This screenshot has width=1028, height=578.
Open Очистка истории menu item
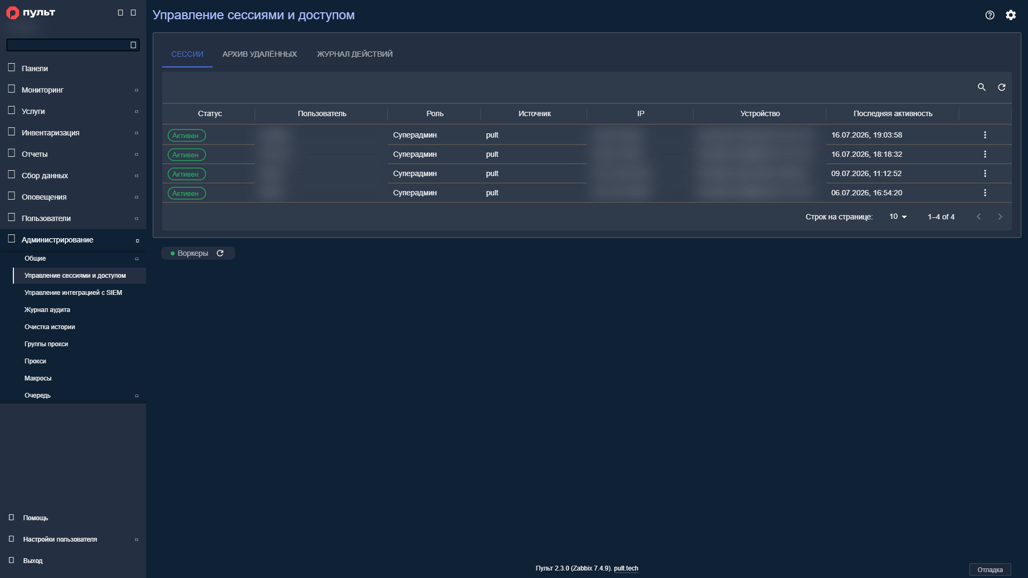50,327
